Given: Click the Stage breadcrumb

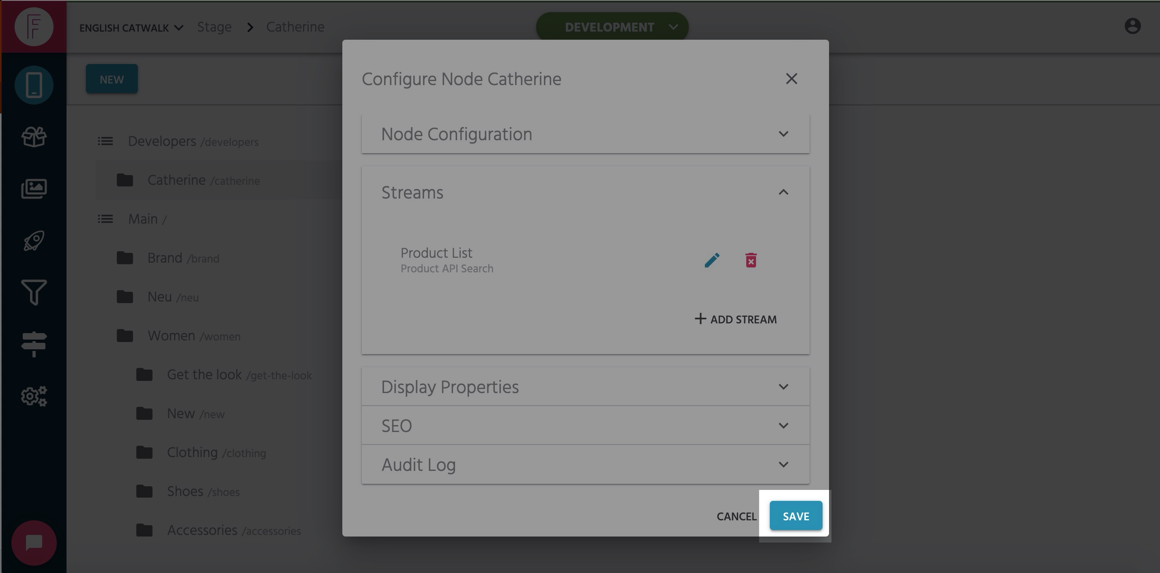Looking at the screenshot, I should click(214, 27).
